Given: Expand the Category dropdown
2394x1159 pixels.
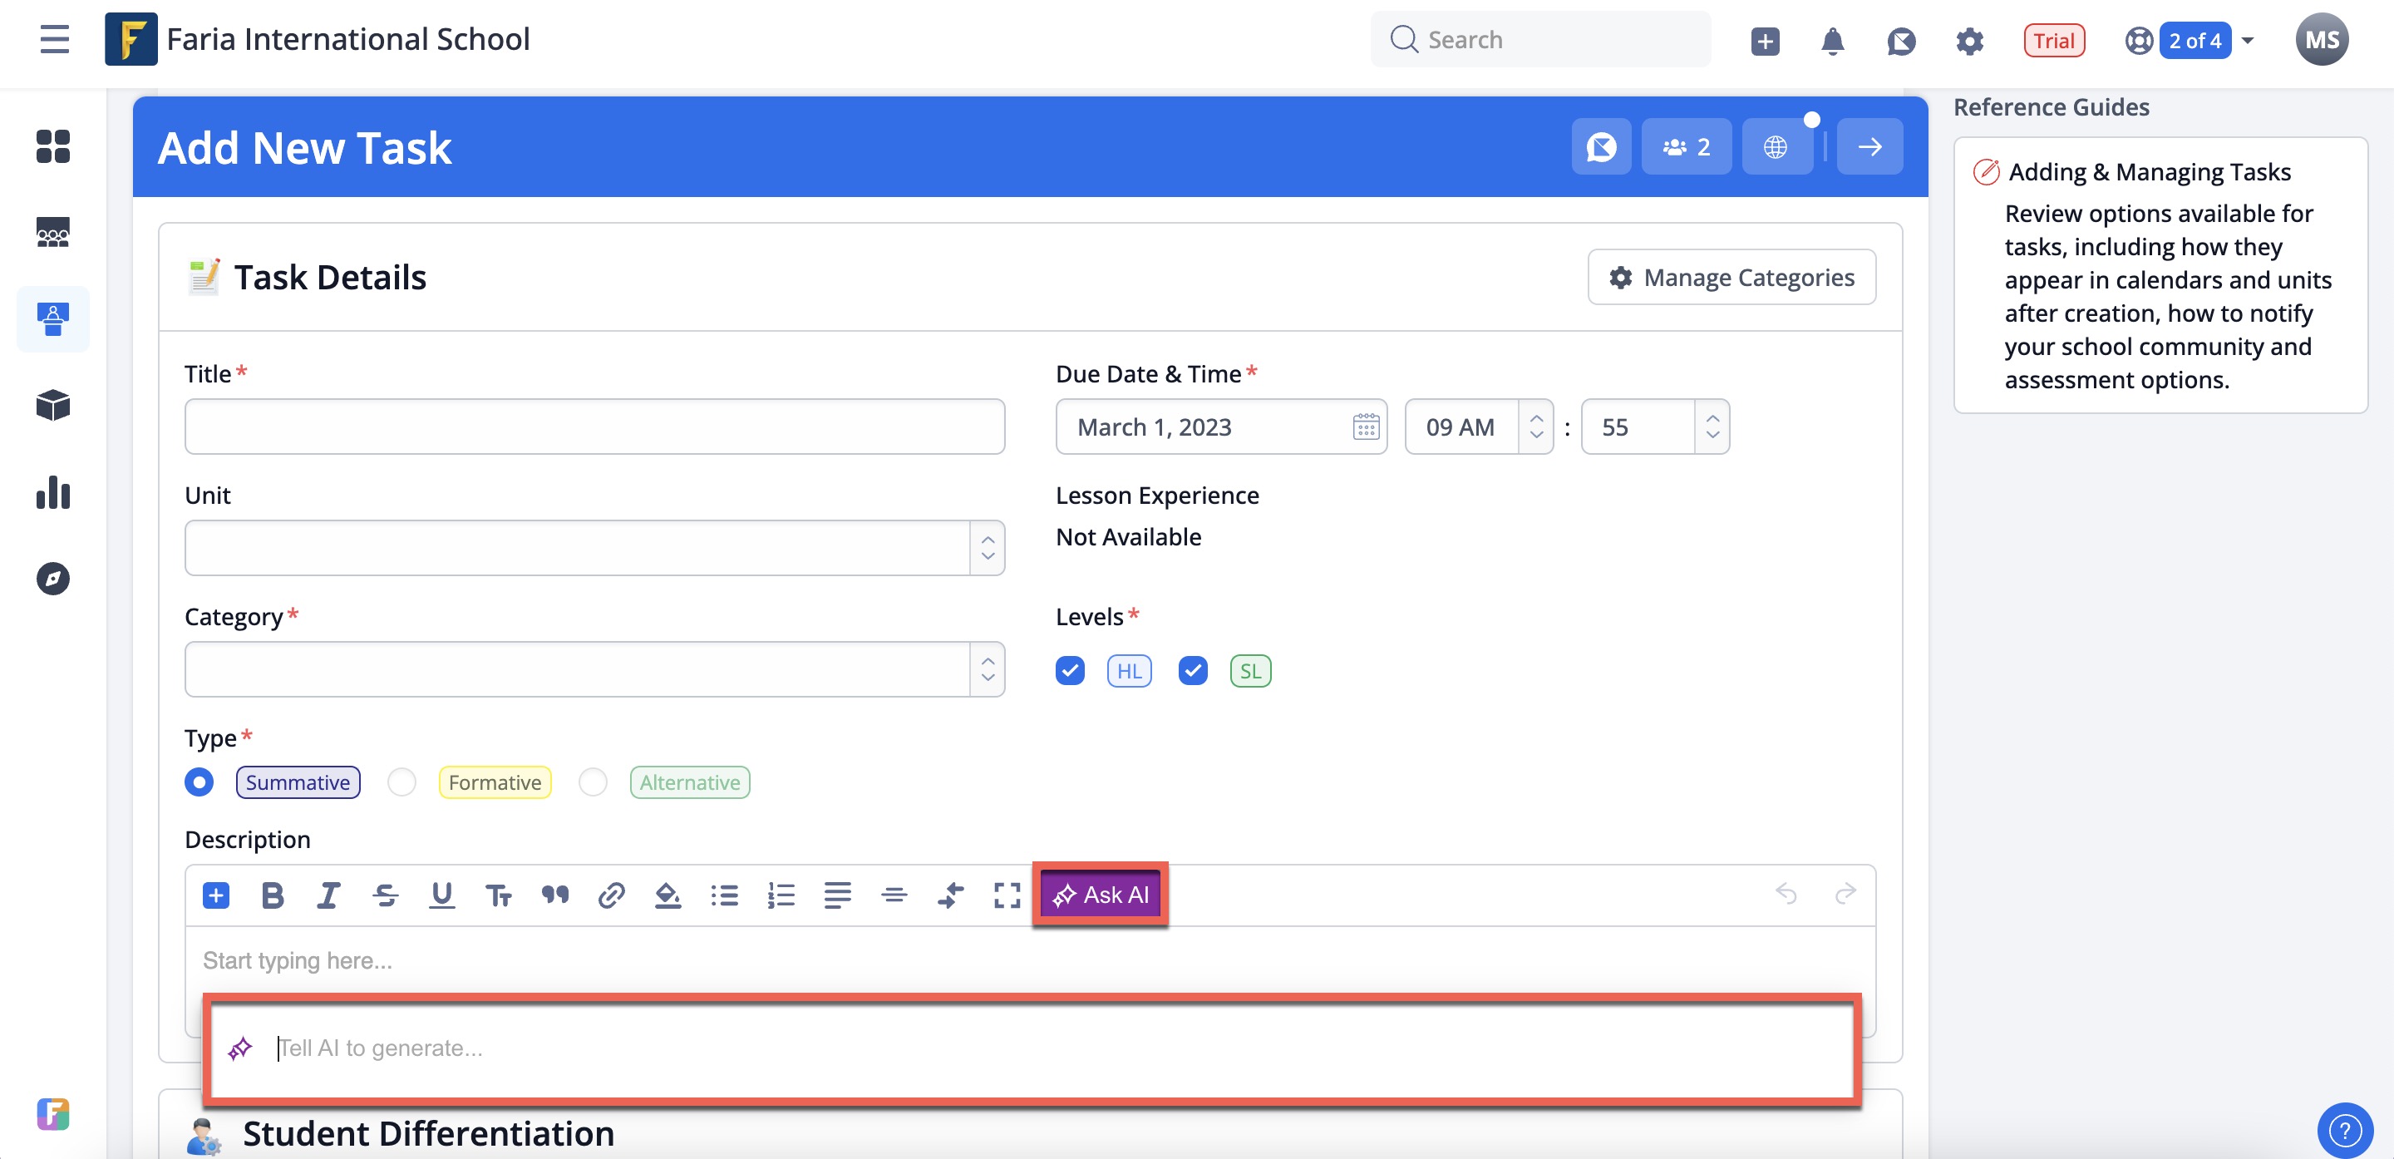Looking at the screenshot, I should click(x=987, y=670).
